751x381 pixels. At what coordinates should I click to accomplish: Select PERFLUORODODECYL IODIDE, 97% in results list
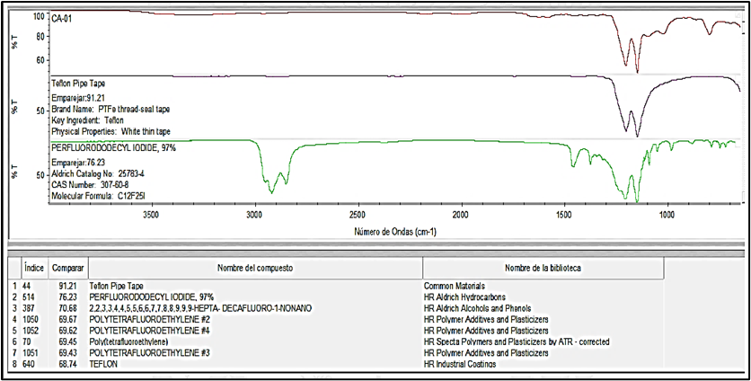(x=146, y=296)
